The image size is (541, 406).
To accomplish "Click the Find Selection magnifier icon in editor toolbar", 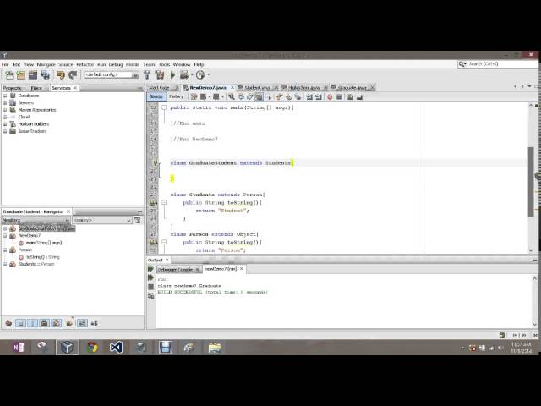I will [x=231, y=97].
